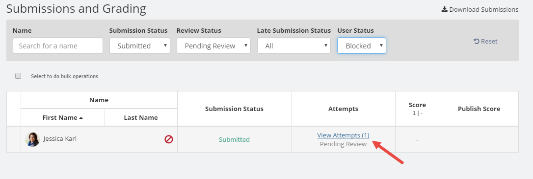This screenshot has width=533, height=179.
Task: Reset the filters
Action: tap(485, 42)
